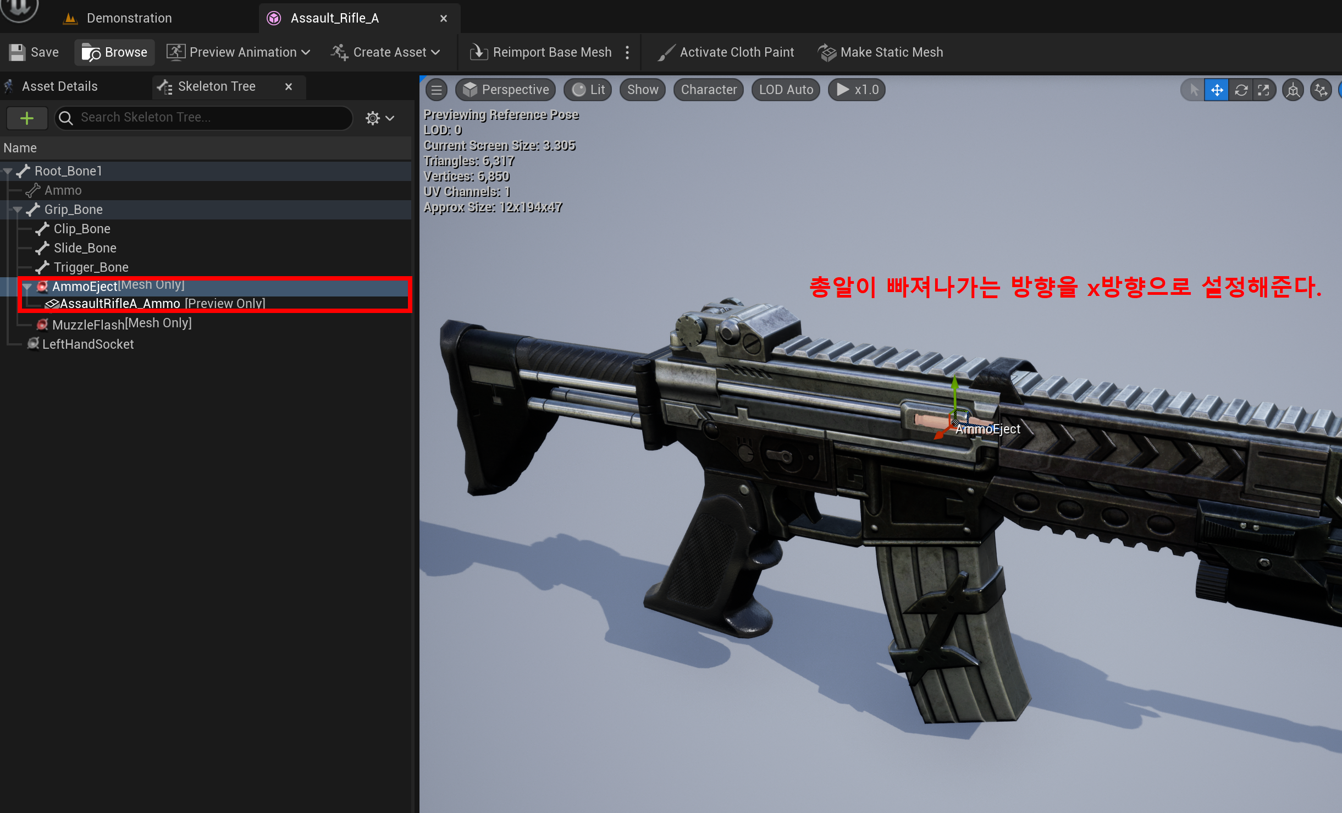Click the Make Static Mesh button

(x=880, y=52)
